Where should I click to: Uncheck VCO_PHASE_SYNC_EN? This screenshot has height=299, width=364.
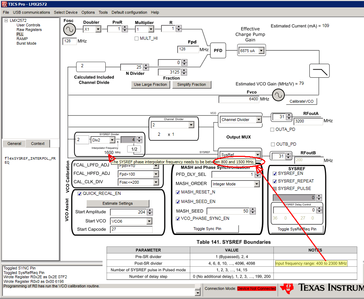tap(178, 218)
